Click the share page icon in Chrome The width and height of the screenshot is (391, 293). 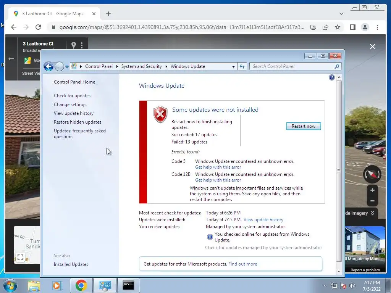click(325, 27)
